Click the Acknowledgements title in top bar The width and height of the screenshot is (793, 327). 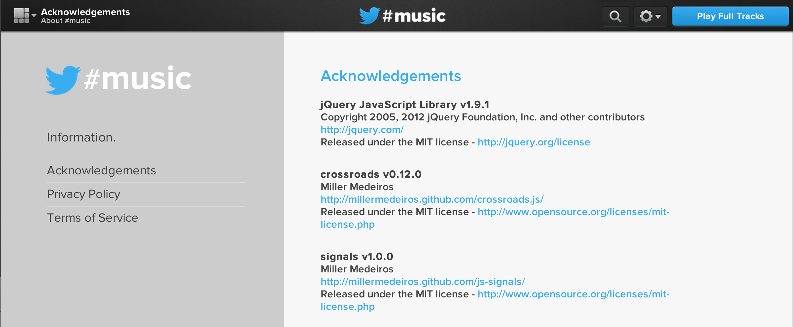85,12
